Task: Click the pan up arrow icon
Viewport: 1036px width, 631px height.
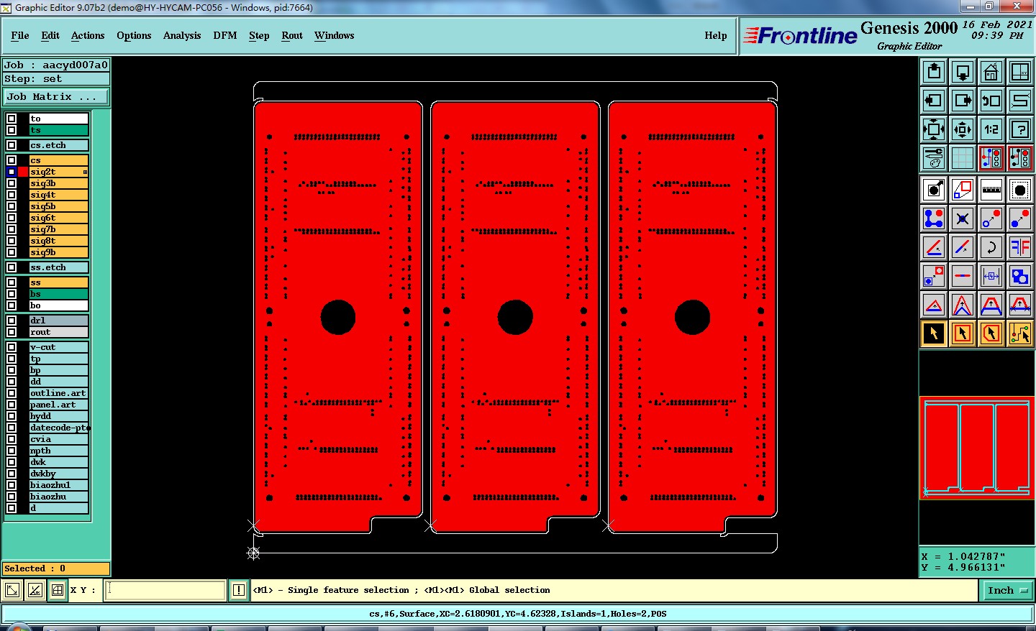Action: pos(934,72)
